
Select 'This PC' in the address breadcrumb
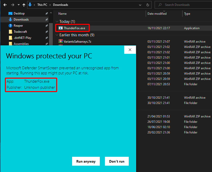pyautogui.click(x=42, y=5)
